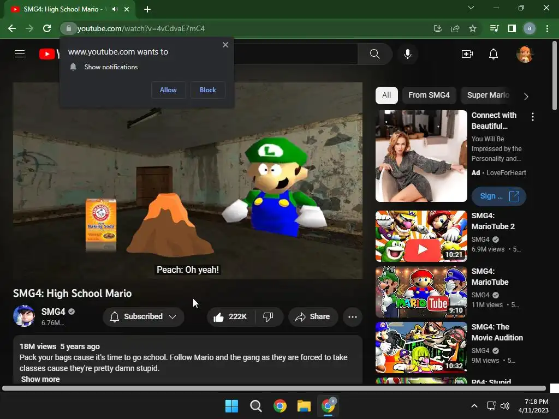Click the YouTube logo
Screen dimensions: 559x419
[49, 54]
